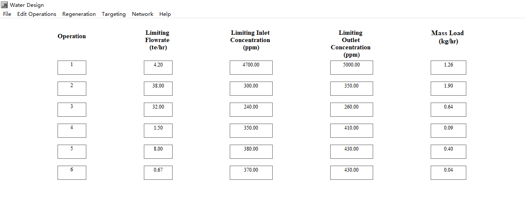The width and height of the screenshot is (526, 218).
Task: Open the Help menu
Action: coord(165,14)
